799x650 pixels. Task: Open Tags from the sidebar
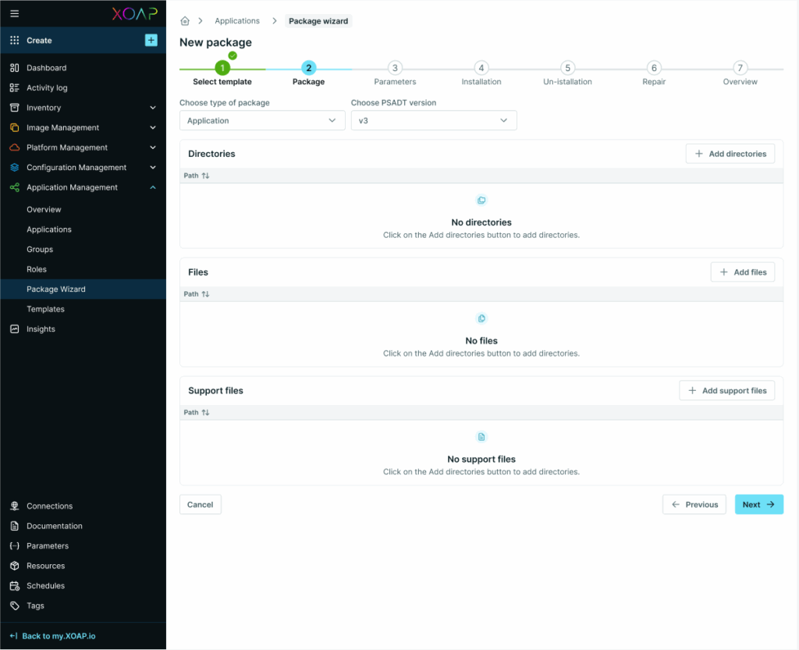pyautogui.click(x=35, y=606)
